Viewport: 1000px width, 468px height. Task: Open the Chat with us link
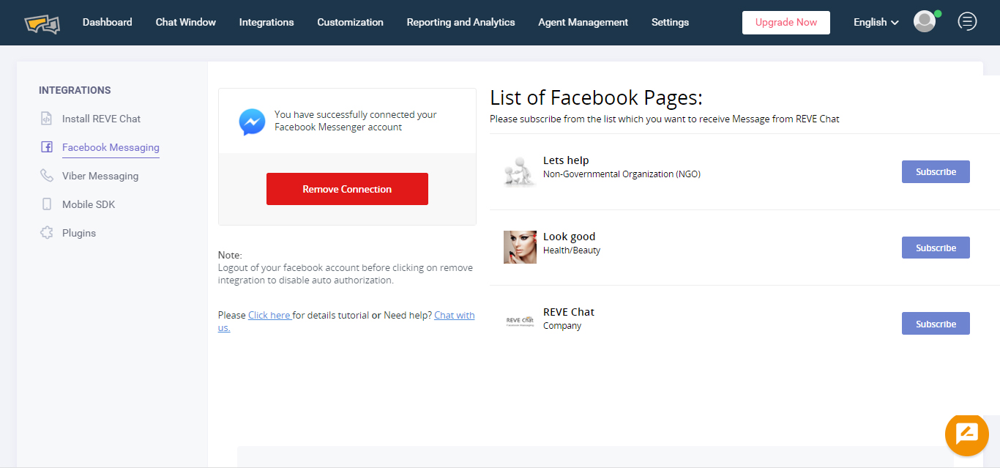(x=454, y=315)
